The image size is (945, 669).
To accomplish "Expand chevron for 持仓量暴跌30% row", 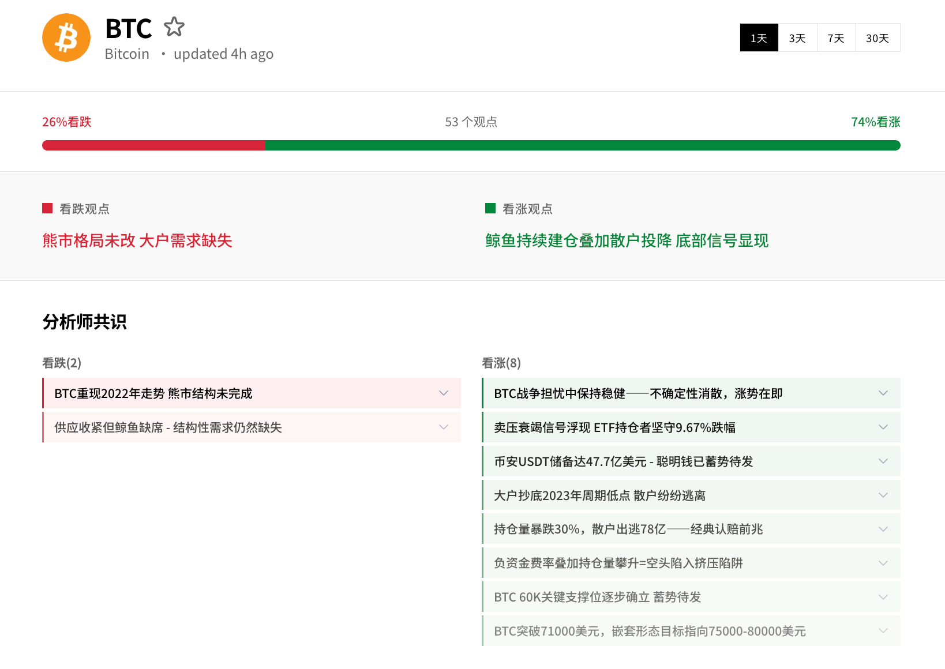I will (883, 529).
